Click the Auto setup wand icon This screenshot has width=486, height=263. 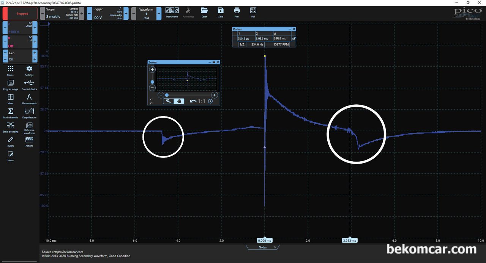pyautogui.click(x=188, y=13)
